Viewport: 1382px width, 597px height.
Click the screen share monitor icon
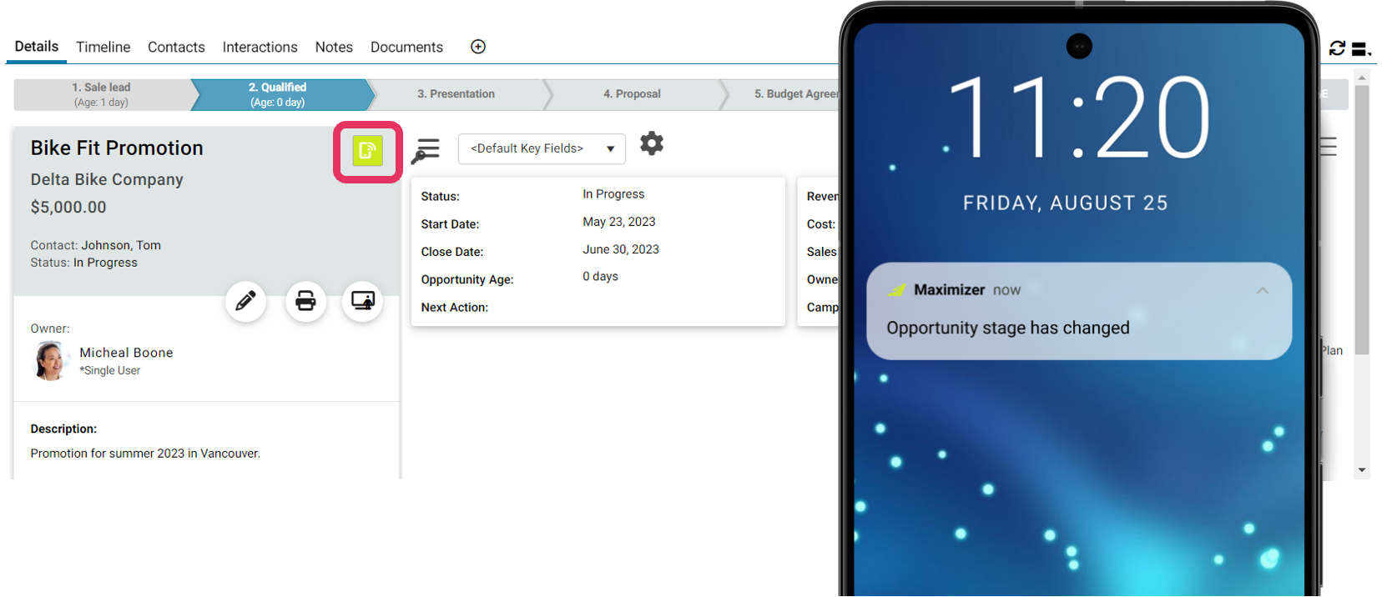(x=363, y=301)
